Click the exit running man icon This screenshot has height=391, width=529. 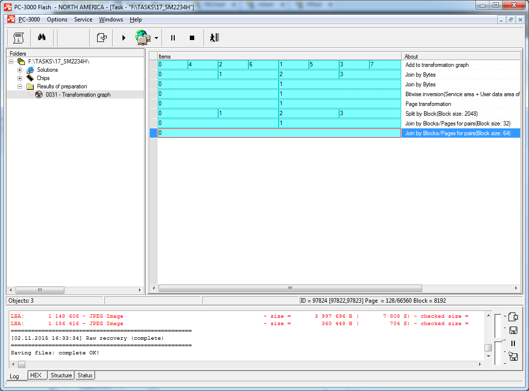(x=214, y=38)
